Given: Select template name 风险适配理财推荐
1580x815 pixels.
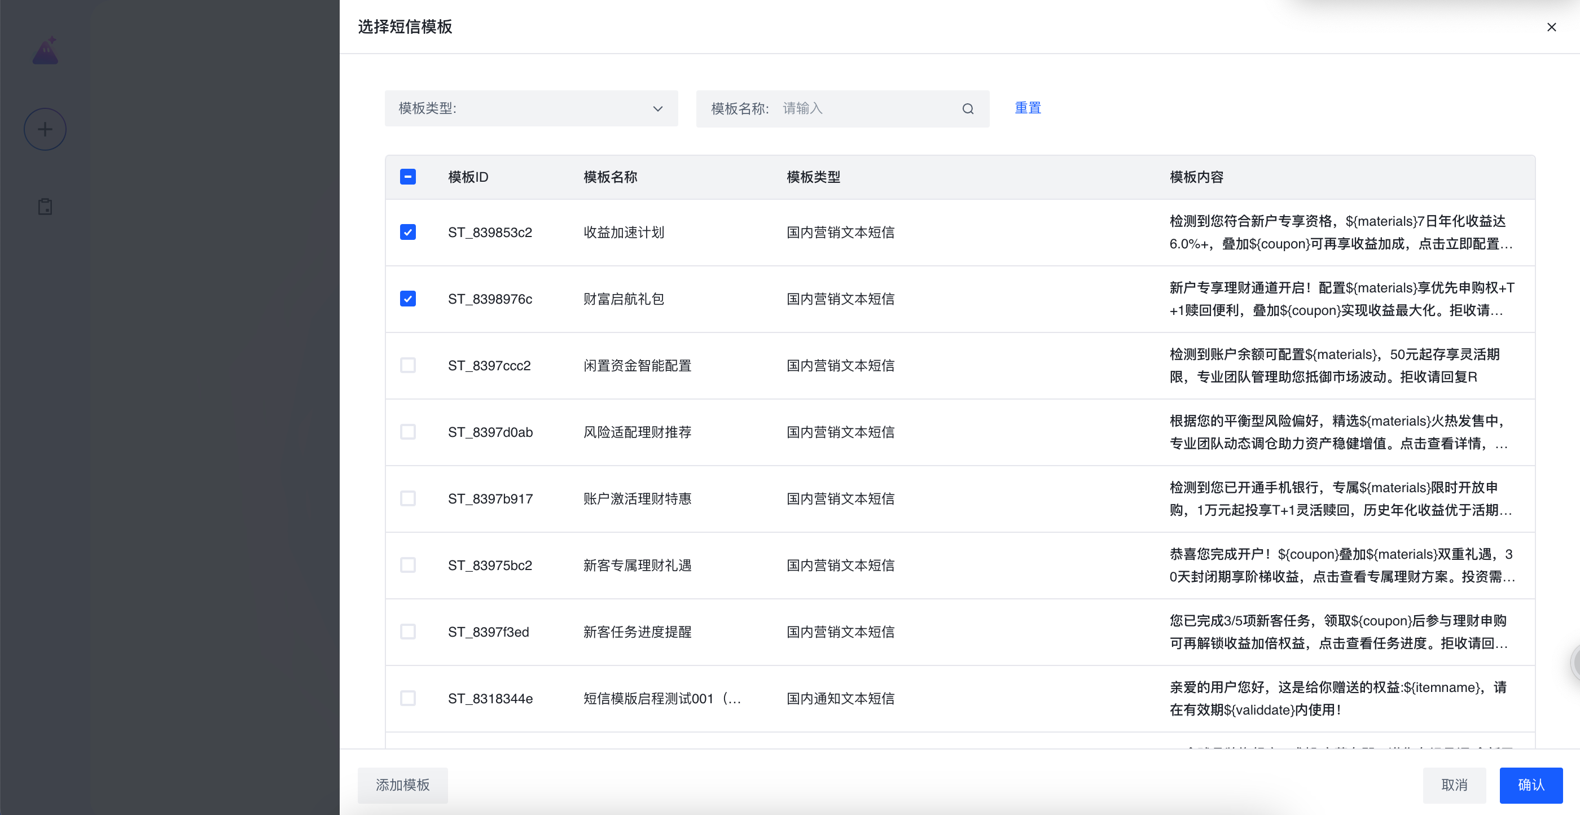Looking at the screenshot, I should coord(637,433).
